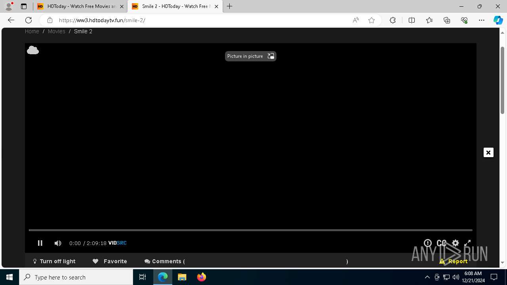Toggle closed captions CC button
507x285 pixels.
click(x=442, y=243)
